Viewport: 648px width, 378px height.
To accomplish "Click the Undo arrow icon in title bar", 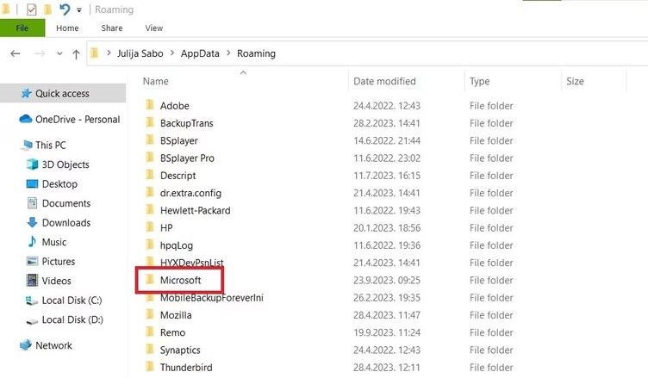I will (x=65, y=9).
